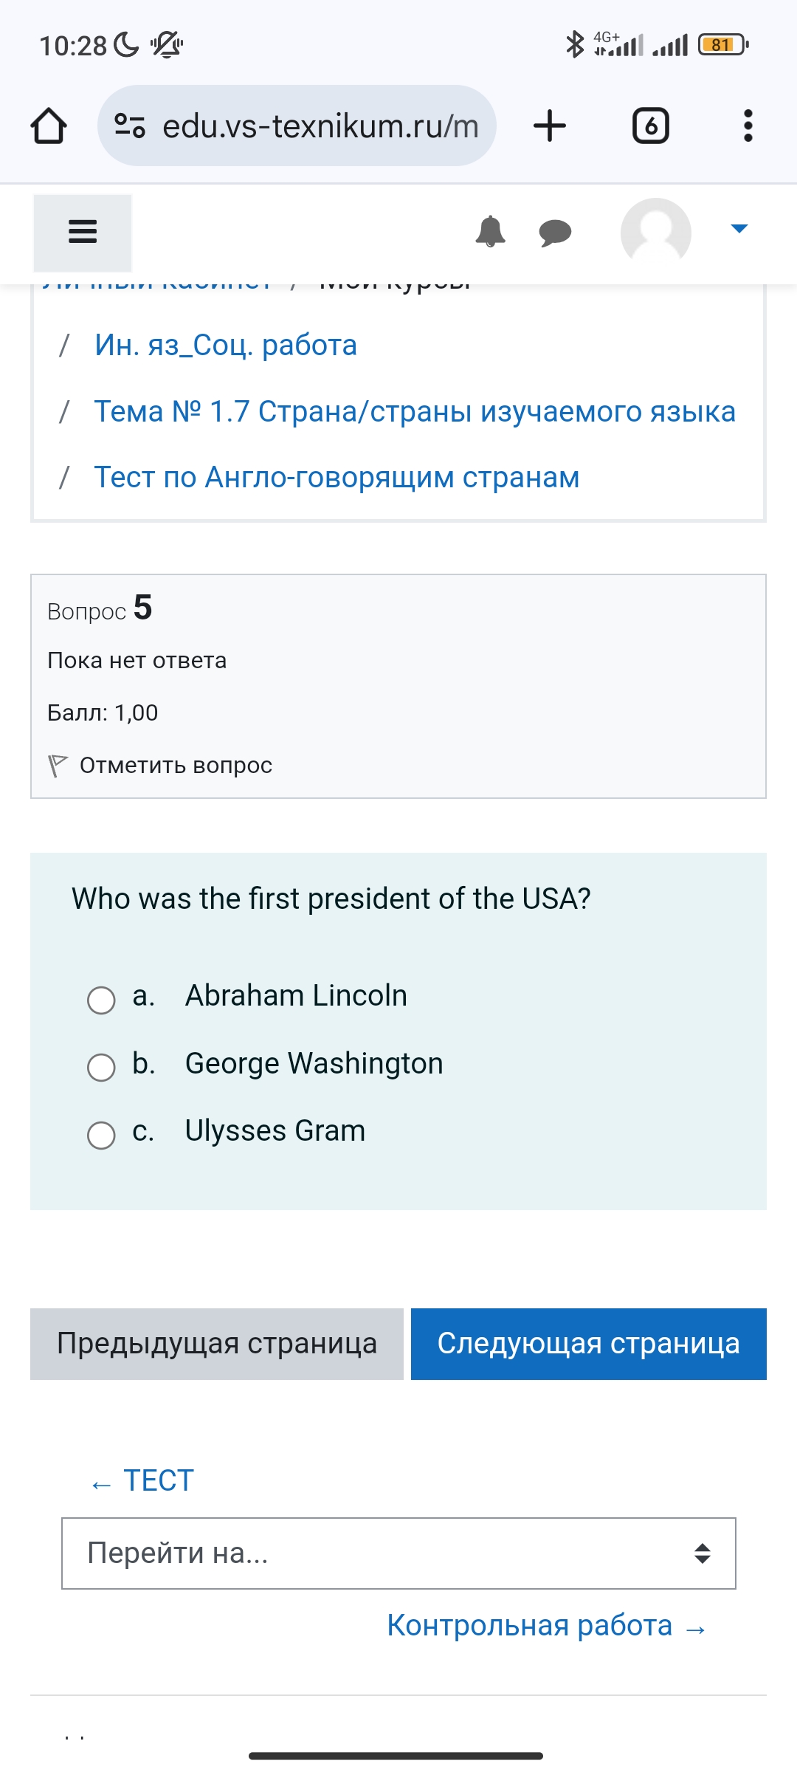This screenshot has height=1772, width=797.
Task: Go to Следующая страница
Action: tap(589, 1344)
